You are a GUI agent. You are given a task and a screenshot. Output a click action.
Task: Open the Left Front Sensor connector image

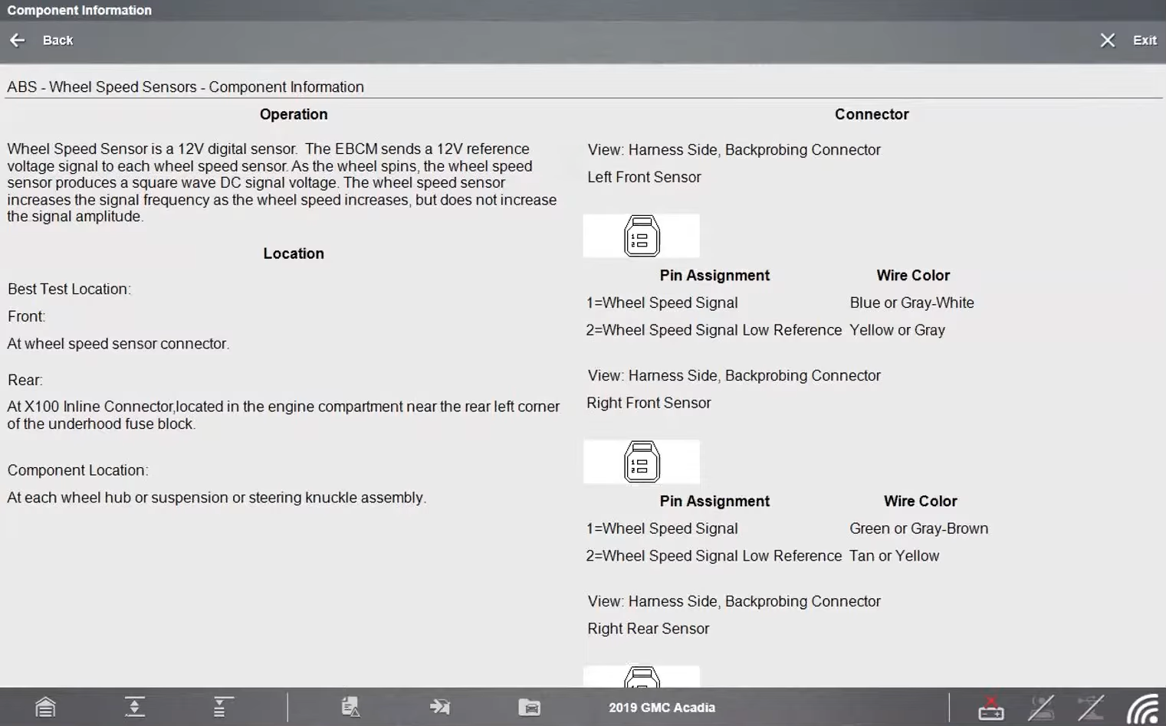click(x=642, y=236)
